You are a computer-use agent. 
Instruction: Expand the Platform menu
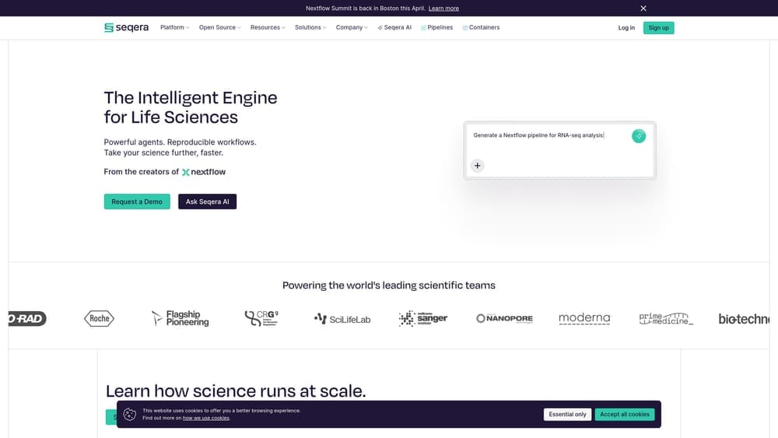coord(174,28)
